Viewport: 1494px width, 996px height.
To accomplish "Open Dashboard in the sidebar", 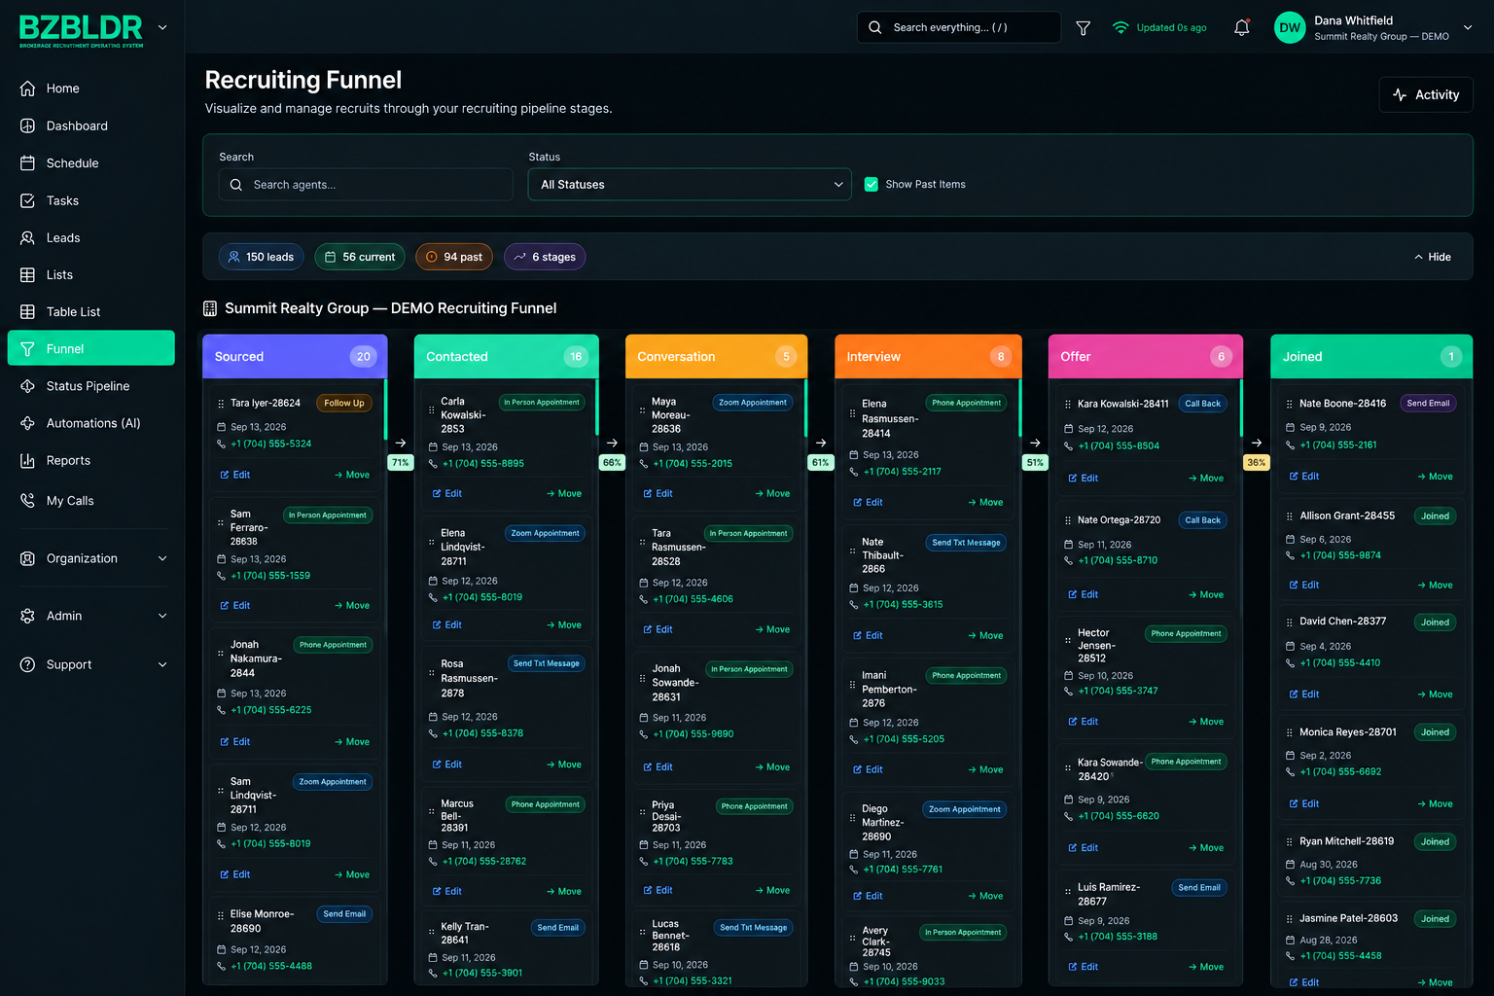I will pyautogui.click(x=91, y=125).
